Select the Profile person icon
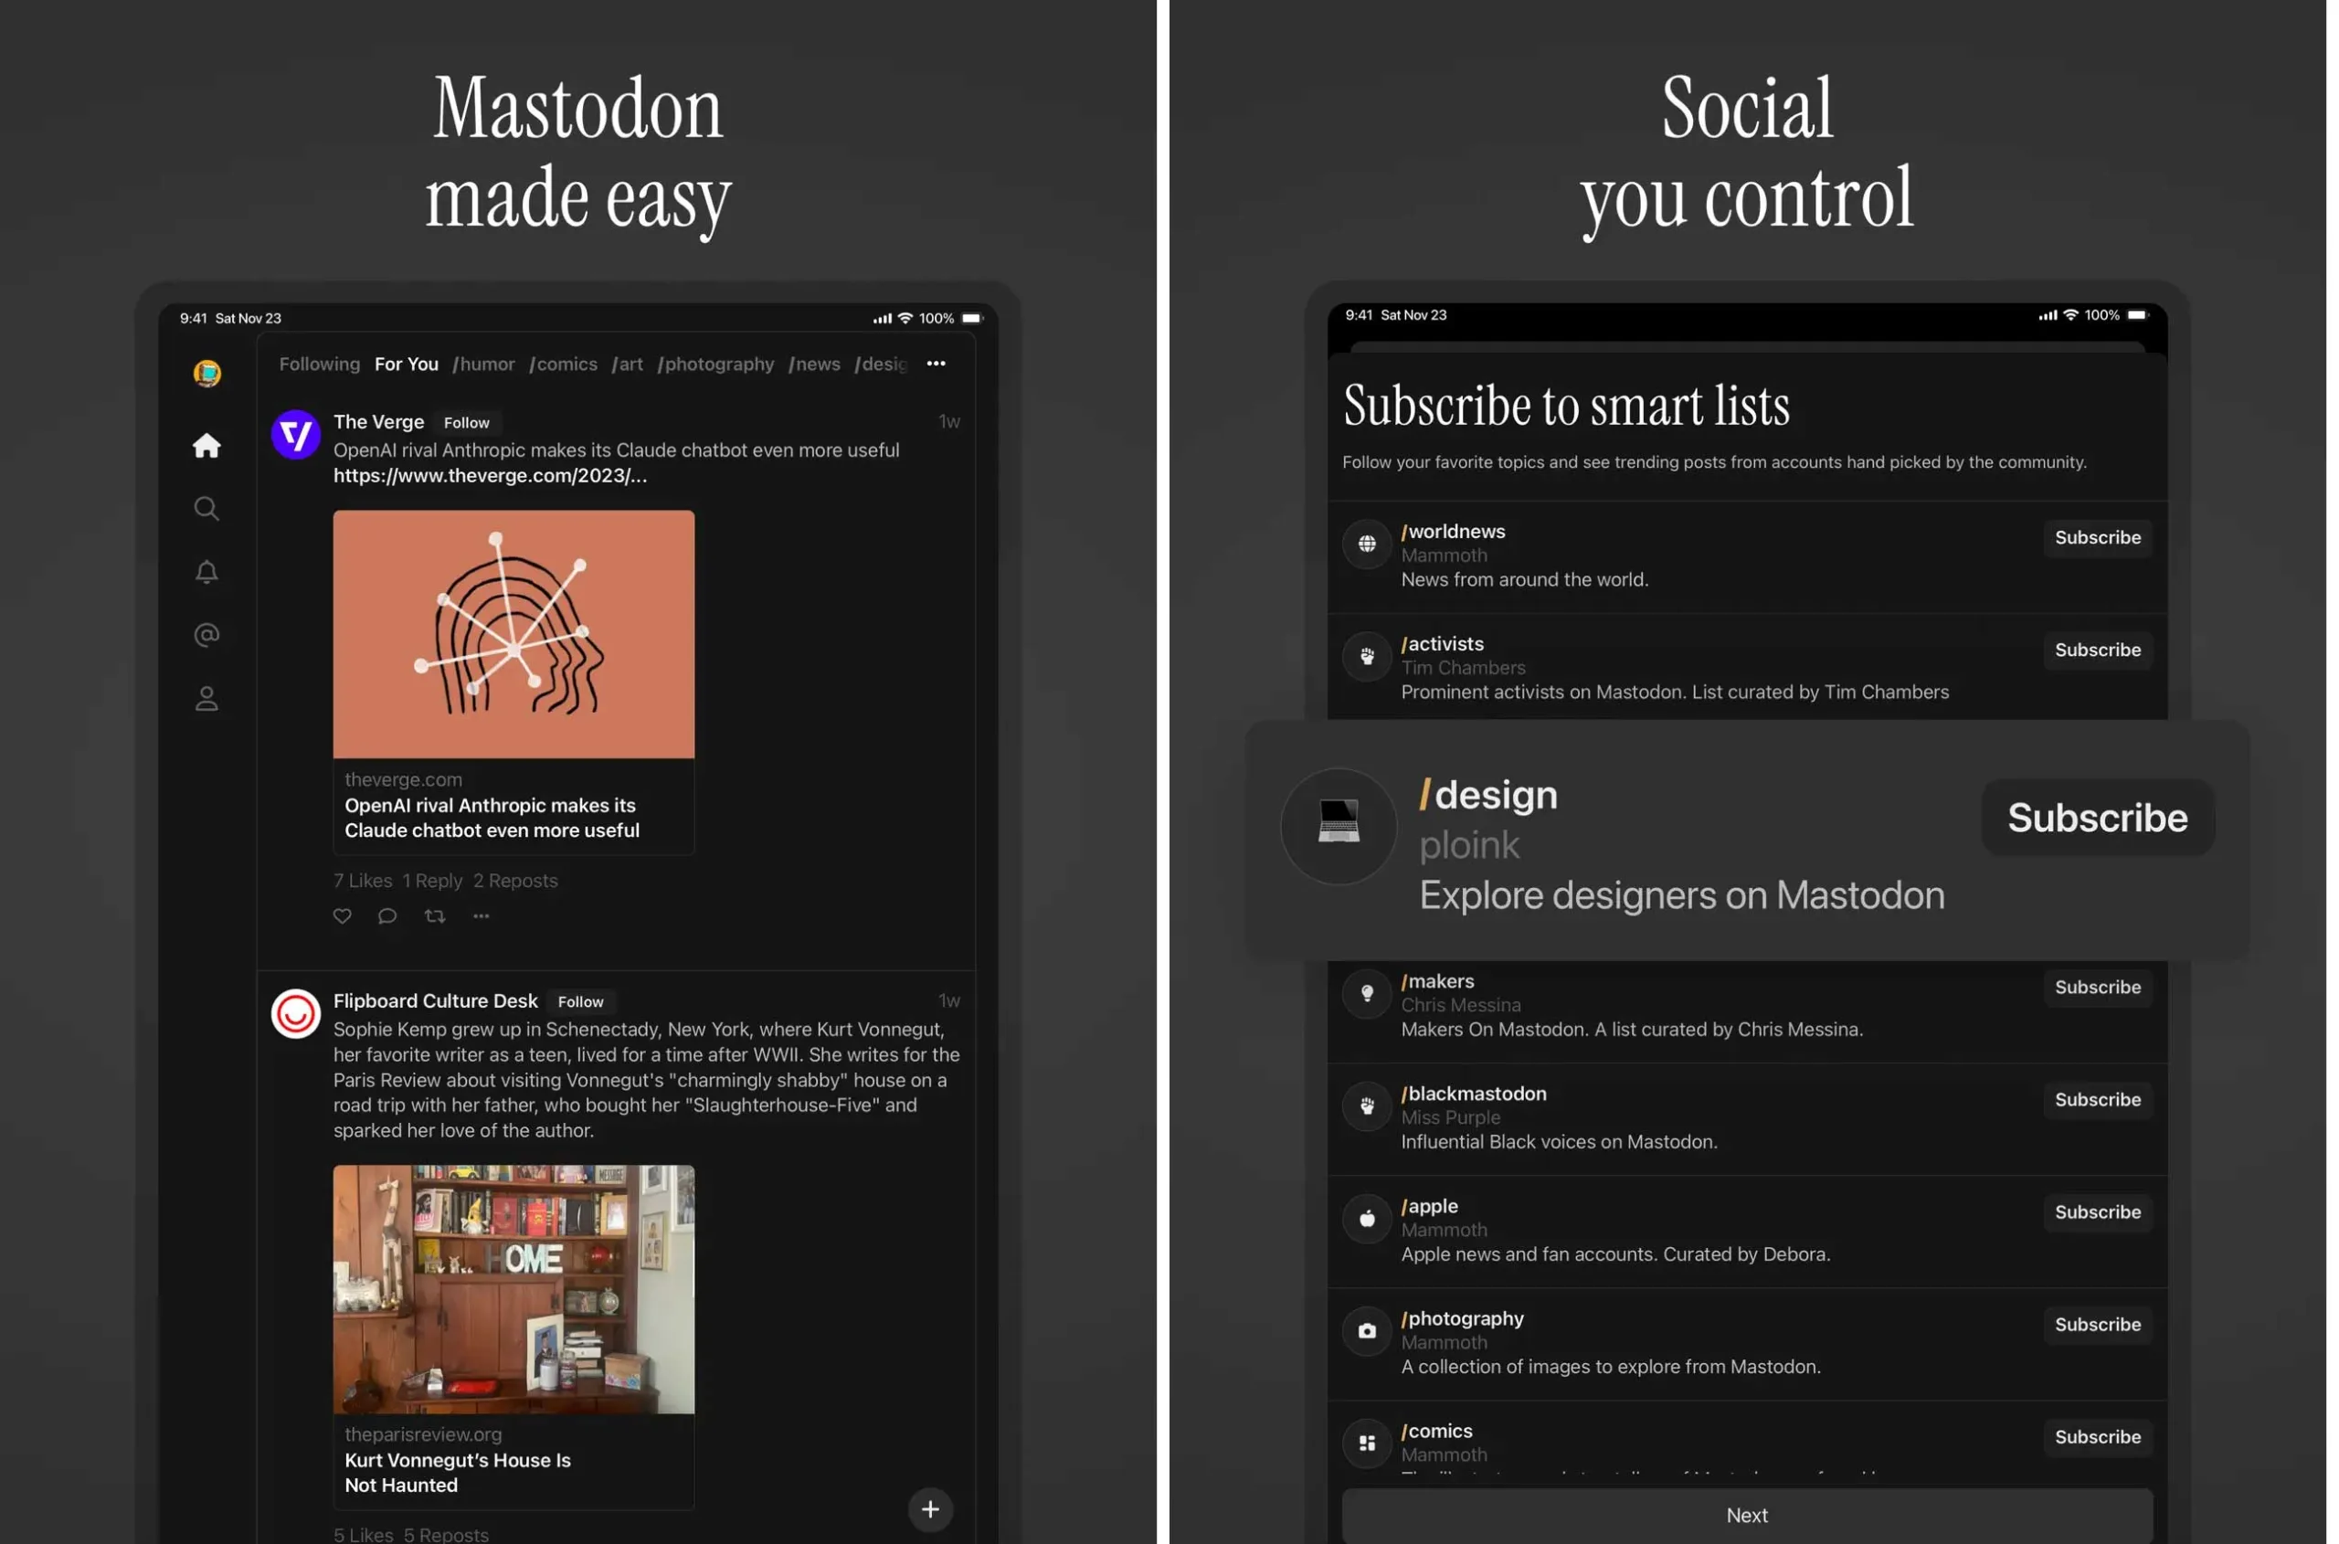The image size is (2339, 1544). click(x=205, y=700)
